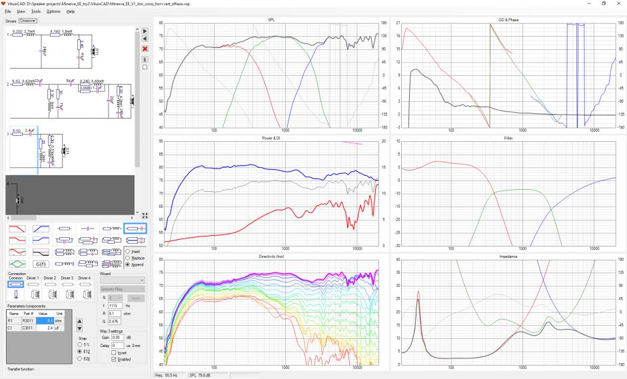Pick the G(f) transfer function block
The height and width of the screenshot is (379, 627).
41,264
